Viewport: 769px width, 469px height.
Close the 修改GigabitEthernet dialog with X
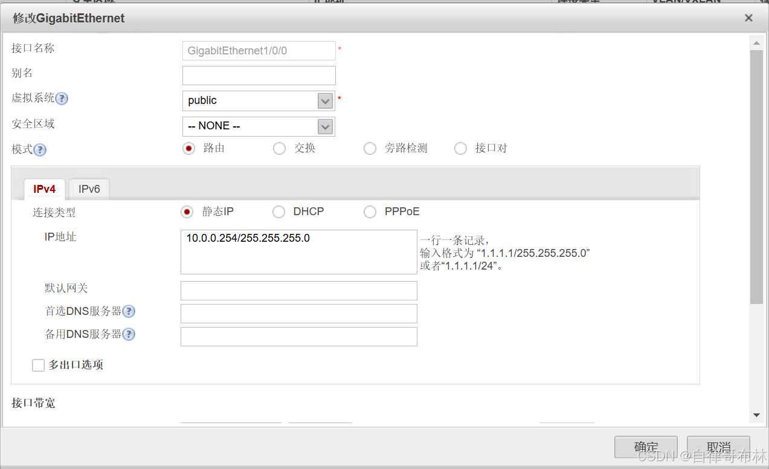pos(748,18)
